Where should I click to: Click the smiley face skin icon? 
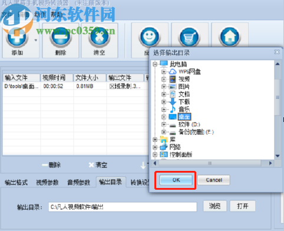coord(150,37)
